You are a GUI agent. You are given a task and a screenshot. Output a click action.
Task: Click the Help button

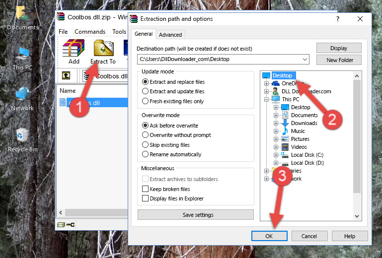point(350,236)
